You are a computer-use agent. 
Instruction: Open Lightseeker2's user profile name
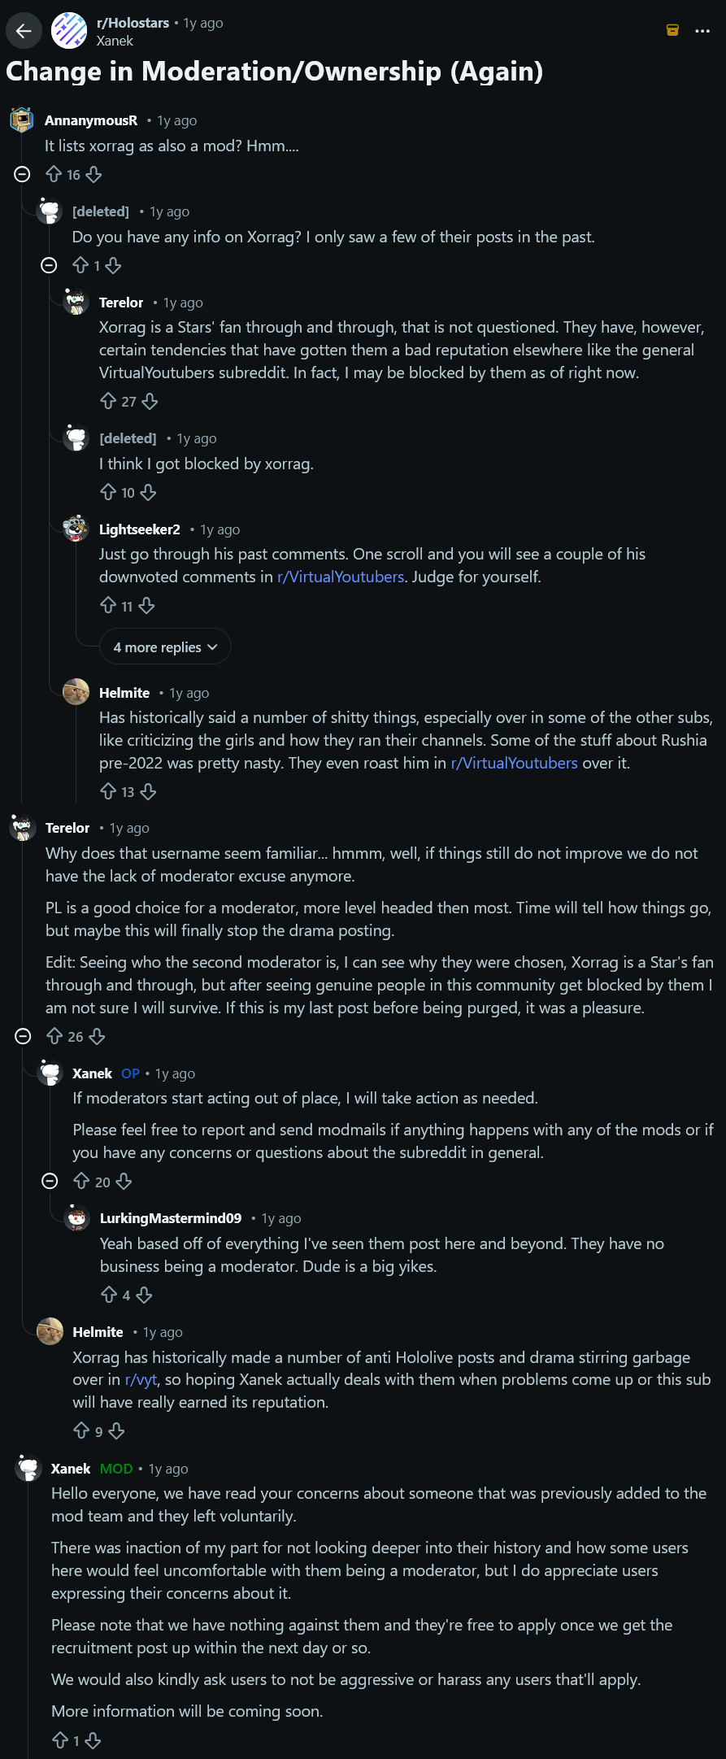(x=139, y=529)
